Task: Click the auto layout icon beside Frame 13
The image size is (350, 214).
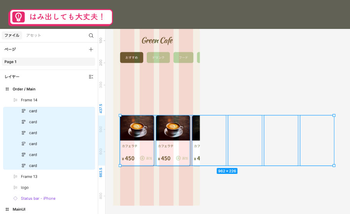Action: (x=15, y=176)
